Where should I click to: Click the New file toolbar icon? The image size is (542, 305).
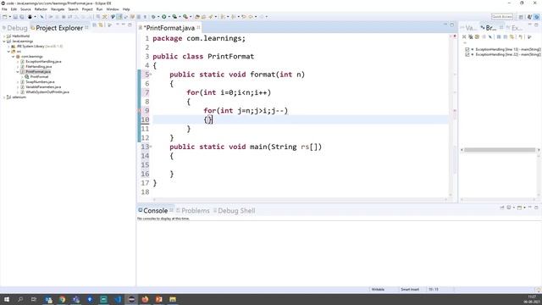(5, 17)
